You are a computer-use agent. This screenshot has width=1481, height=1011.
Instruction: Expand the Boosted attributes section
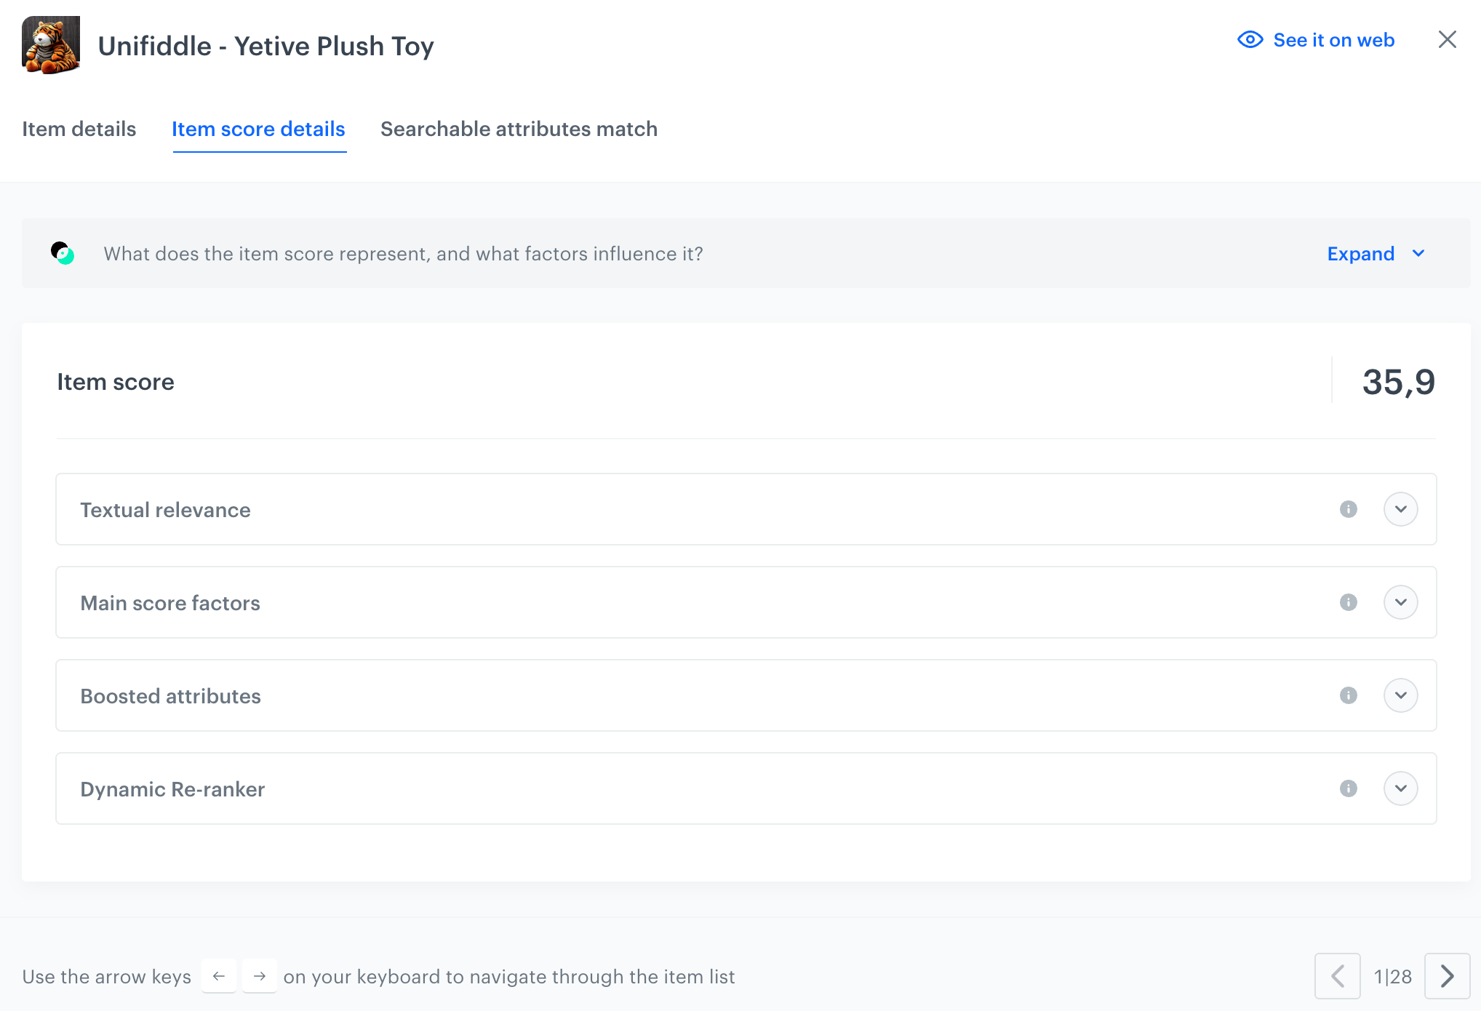[1401, 695]
